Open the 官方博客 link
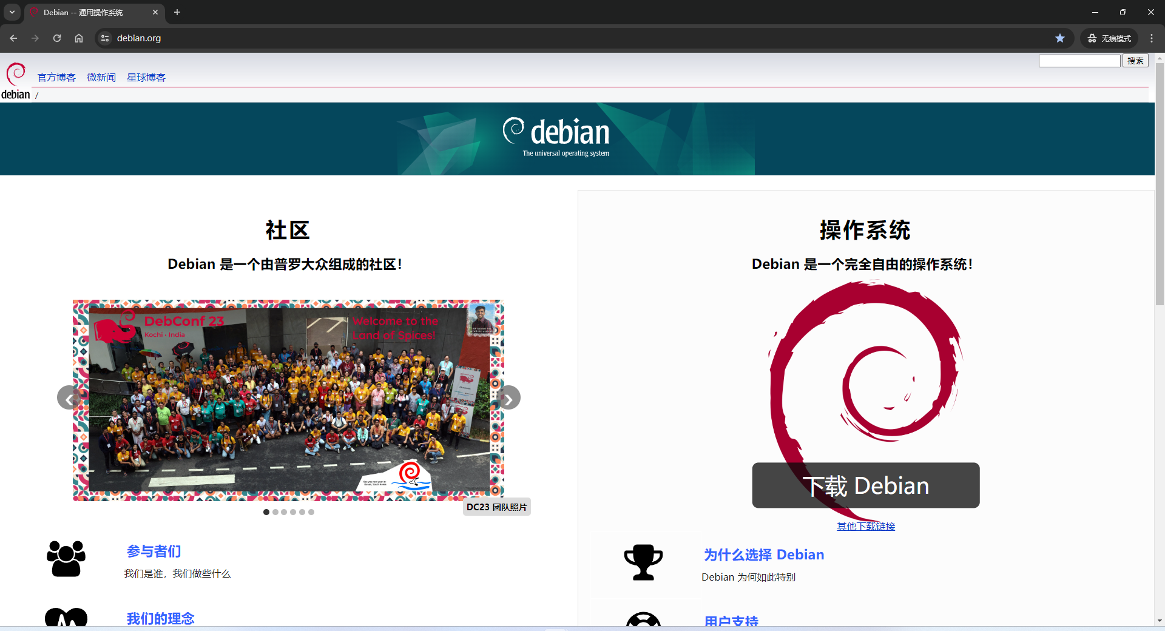 (56, 77)
